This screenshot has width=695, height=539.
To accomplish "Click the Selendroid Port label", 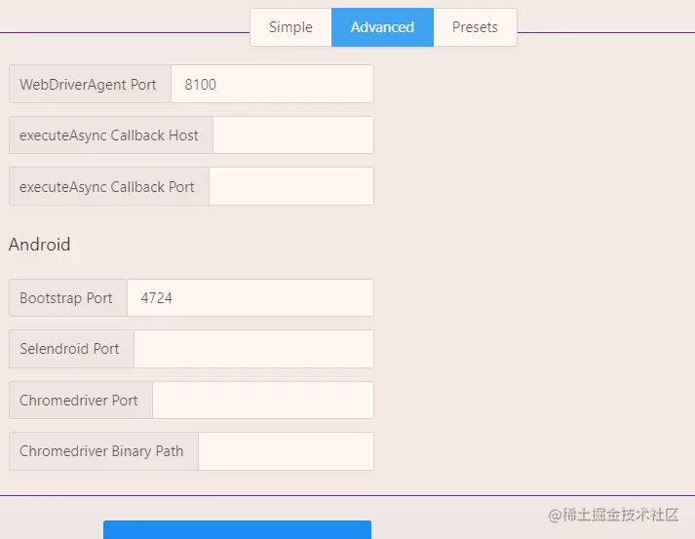I will pyautogui.click(x=71, y=349).
